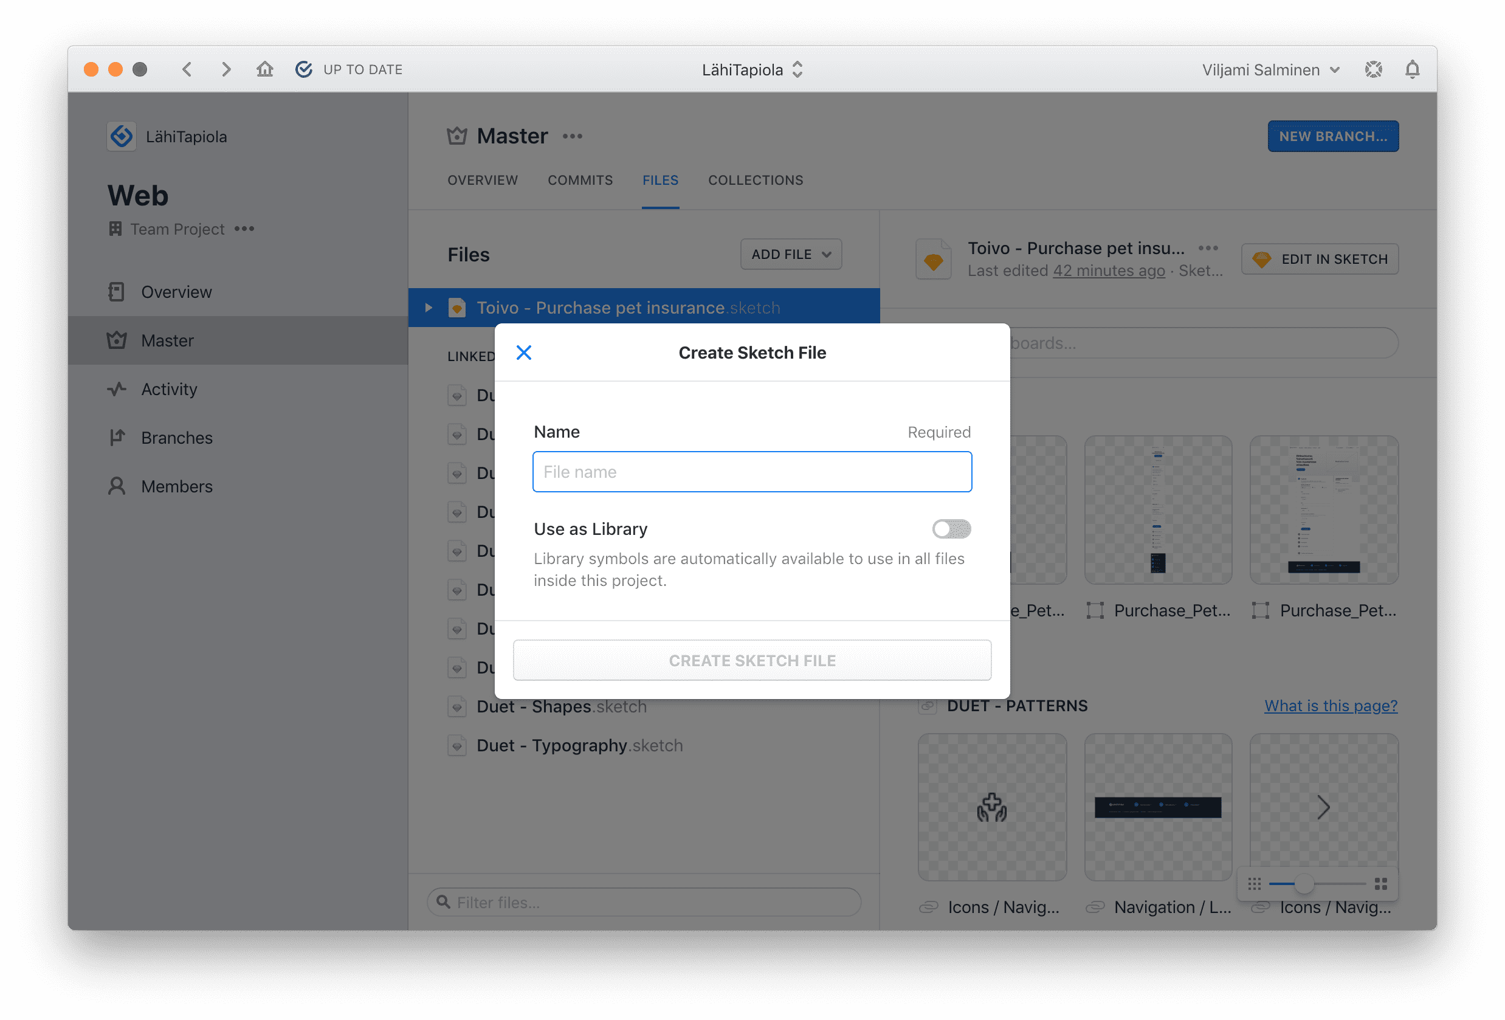
Task: Click the artboards search field
Action: point(1205,343)
